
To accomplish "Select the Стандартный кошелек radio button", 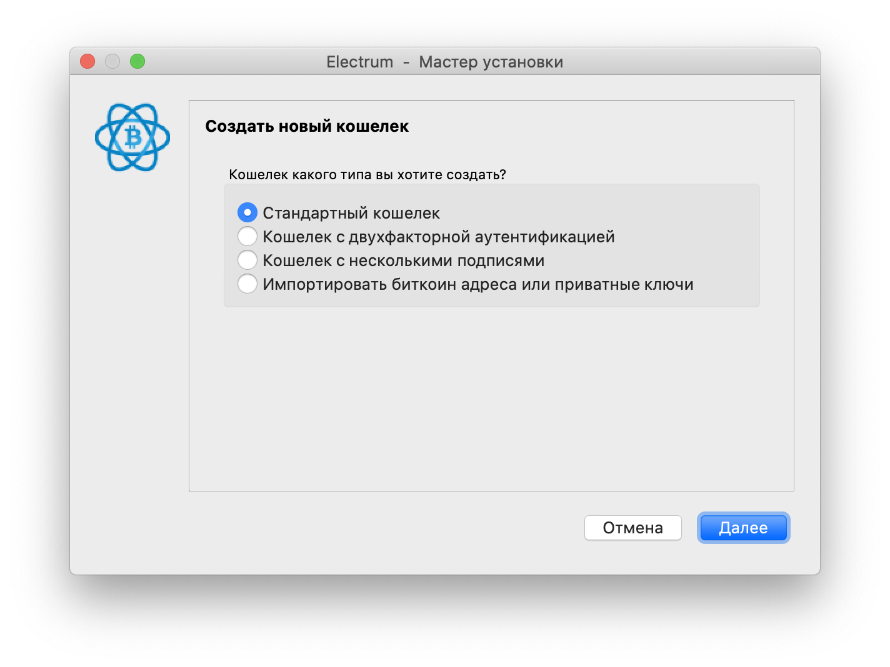I will coord(247,213).
